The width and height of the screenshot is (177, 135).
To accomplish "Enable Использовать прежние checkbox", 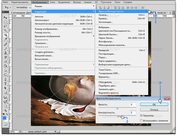I will pyautogui.click(x=141, y=120).
